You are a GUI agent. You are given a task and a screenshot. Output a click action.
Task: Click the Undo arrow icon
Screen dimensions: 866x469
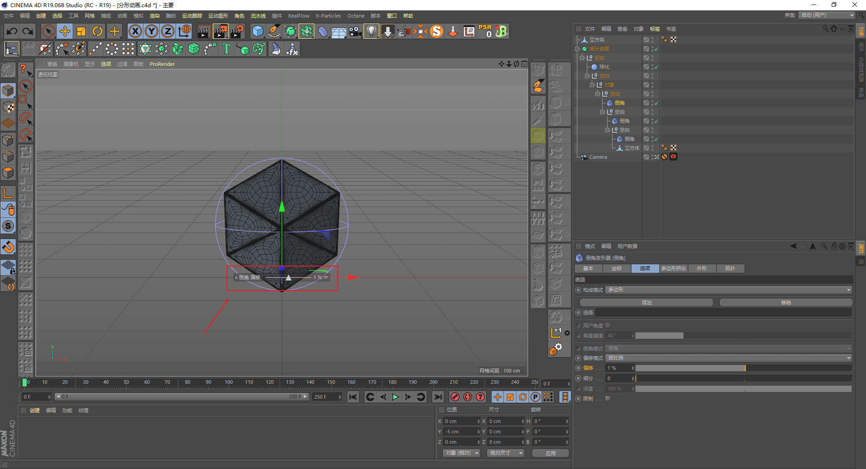(12, 31)
